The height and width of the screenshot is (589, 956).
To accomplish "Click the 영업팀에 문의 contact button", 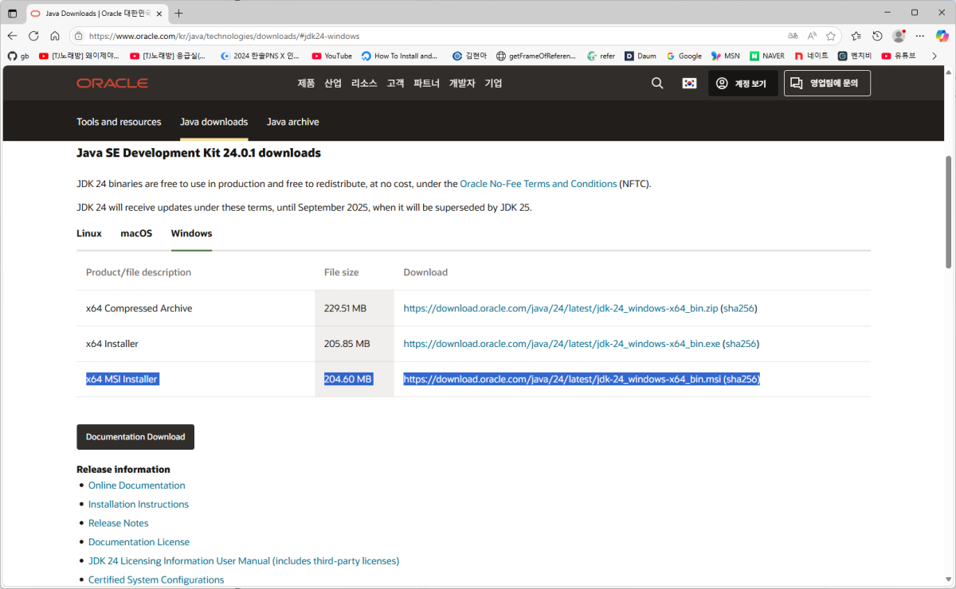I will [827, 83].
